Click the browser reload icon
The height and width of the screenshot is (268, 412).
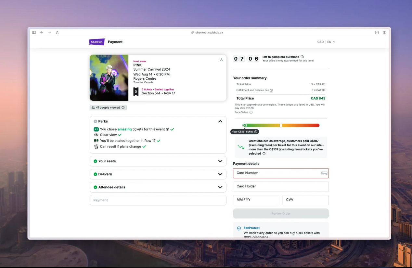[x=57, y=32]
